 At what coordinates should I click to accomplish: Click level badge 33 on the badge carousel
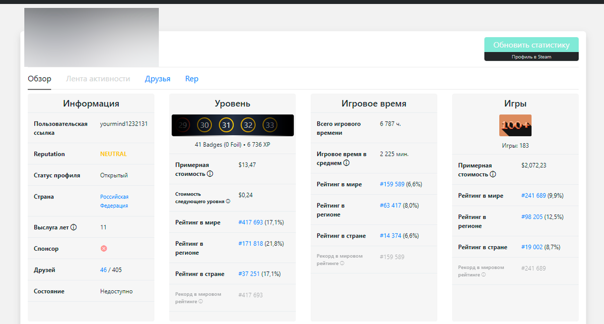[269, 125]
